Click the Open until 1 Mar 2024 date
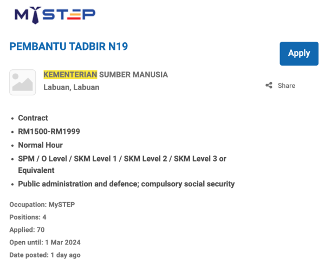 44,242
